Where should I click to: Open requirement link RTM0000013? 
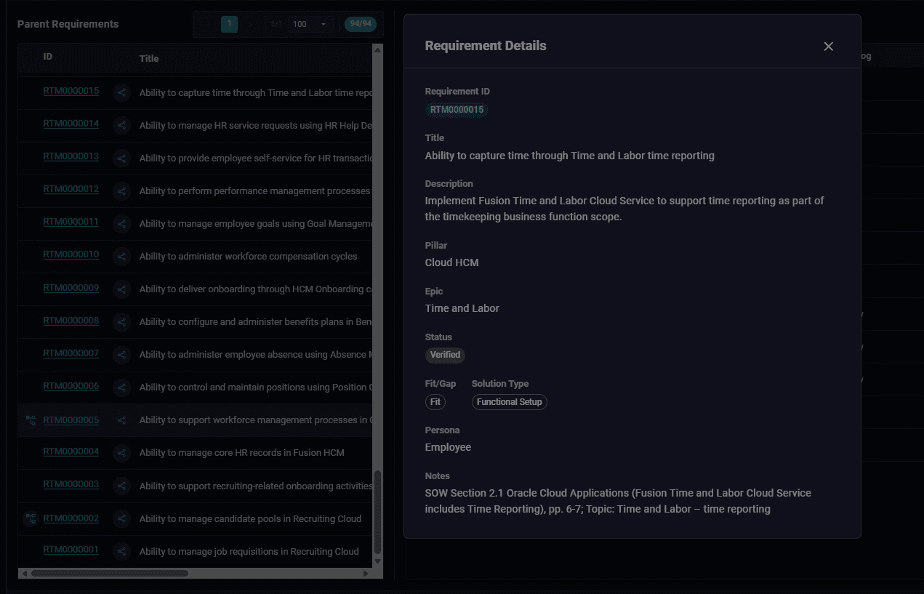point(71,156)
